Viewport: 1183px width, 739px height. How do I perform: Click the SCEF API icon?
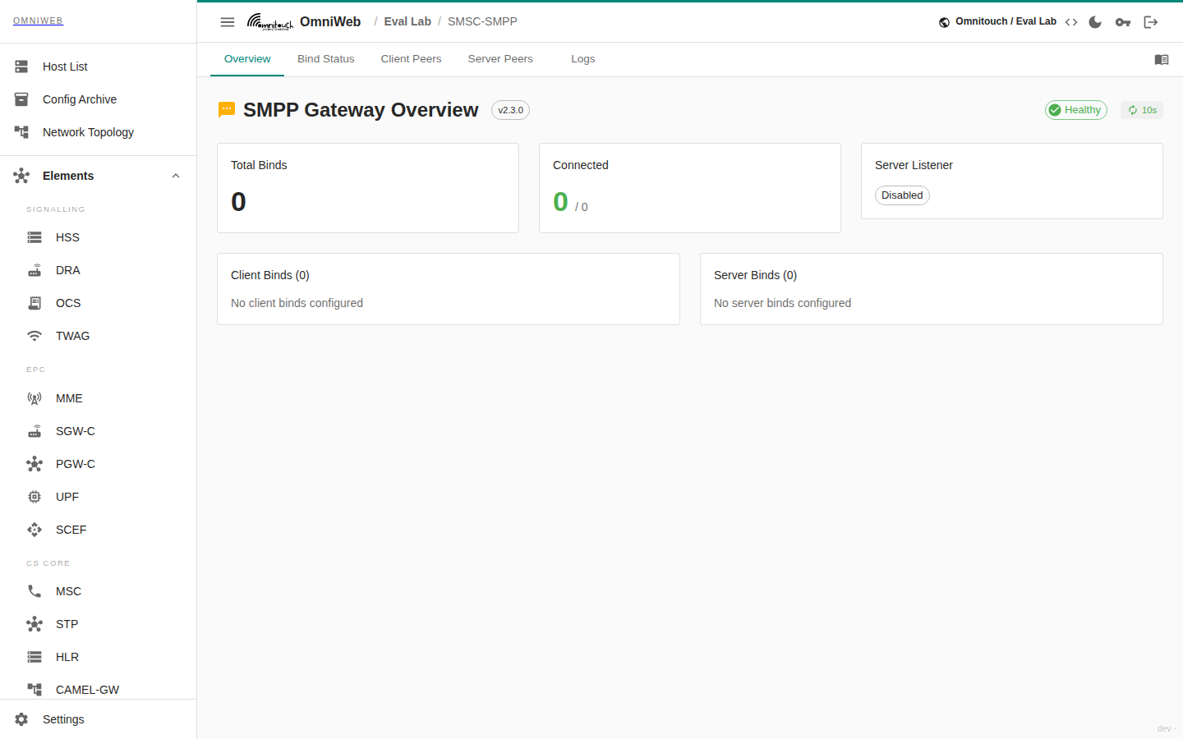(x=35, y=530)
